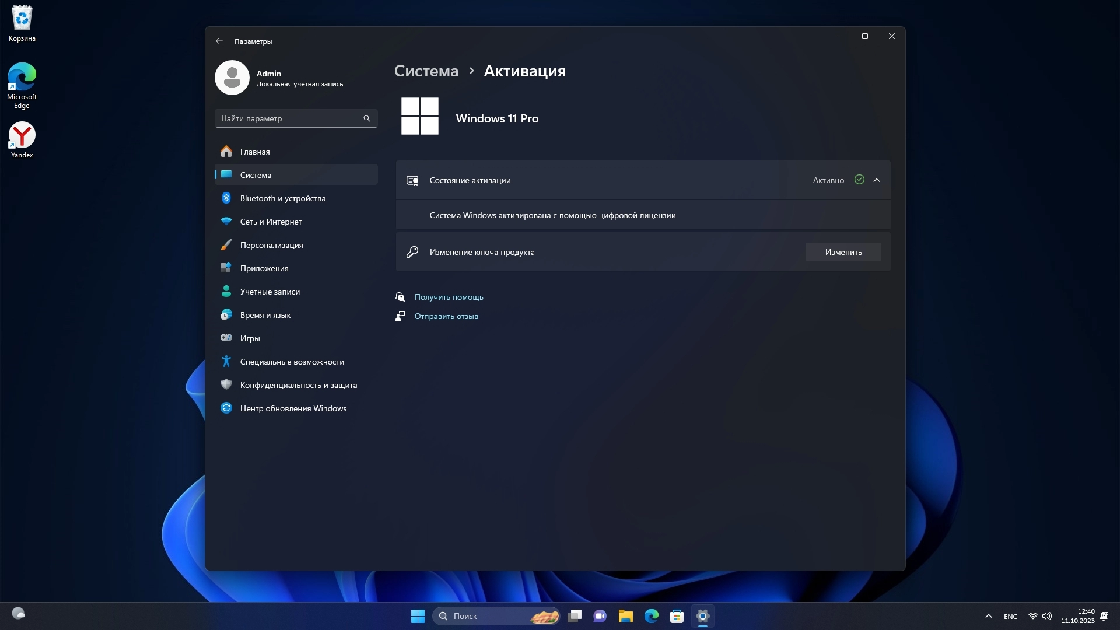Viewport: 1120px width, 630px height.
Task: Click the back arrow in Settings
Action: [x=219, y=41]
